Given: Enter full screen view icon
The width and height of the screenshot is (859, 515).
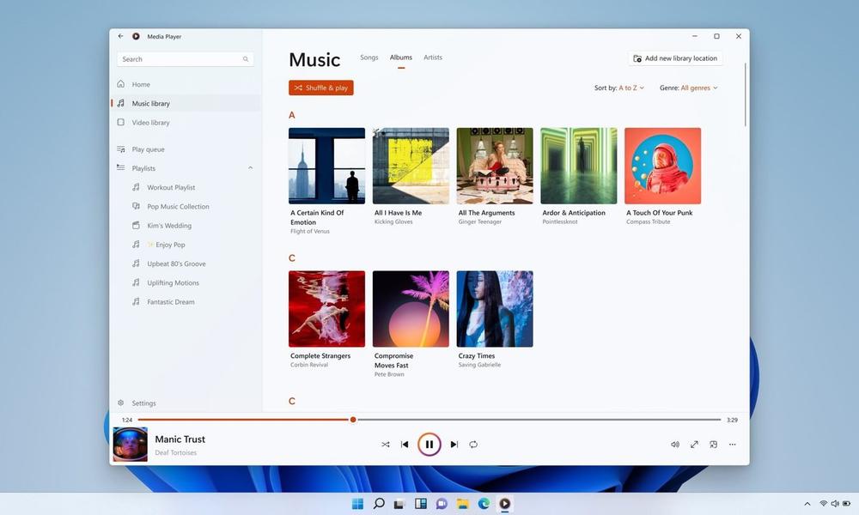Looking at the screenshot, I should click(694, 445).
